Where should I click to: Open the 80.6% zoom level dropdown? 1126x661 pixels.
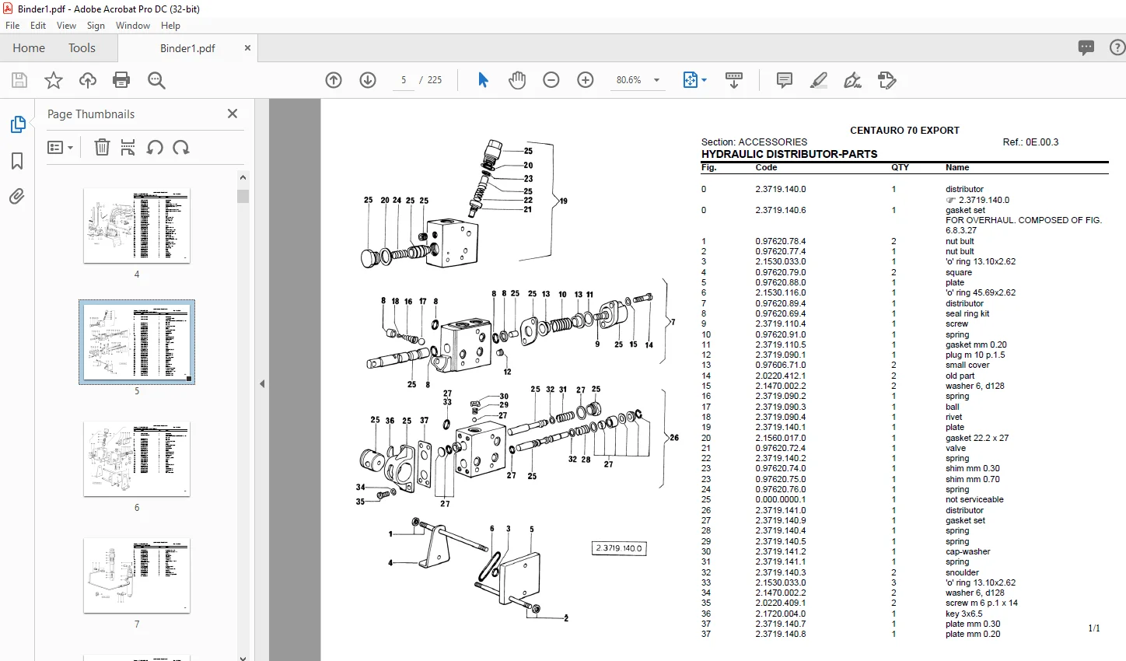click(638, 80)
